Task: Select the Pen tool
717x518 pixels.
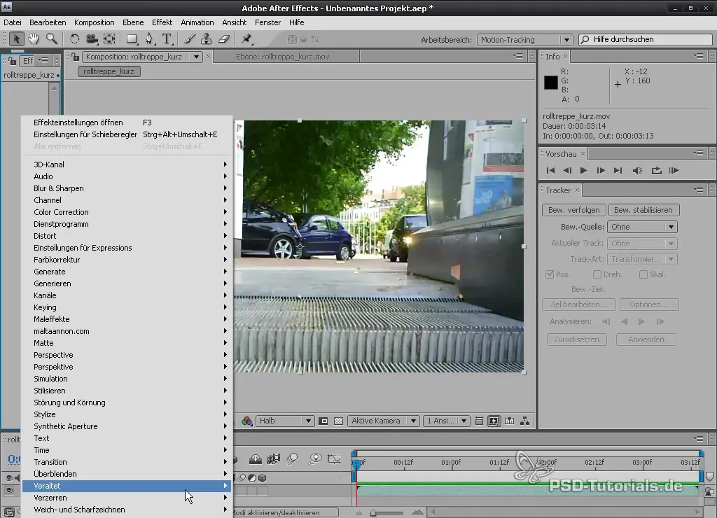Action: pos(150,39)
